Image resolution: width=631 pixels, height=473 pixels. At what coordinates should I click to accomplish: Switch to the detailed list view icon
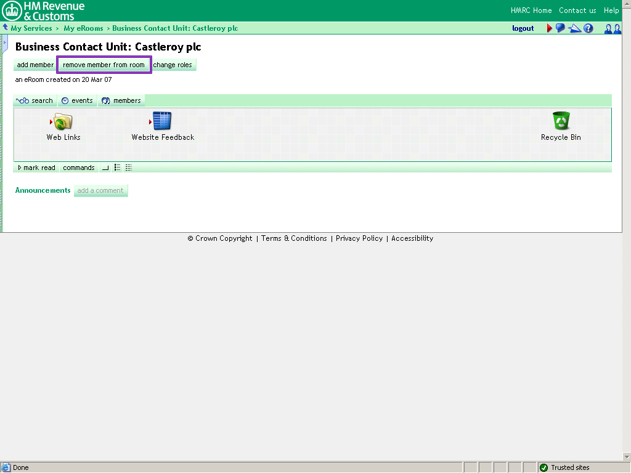128,168
